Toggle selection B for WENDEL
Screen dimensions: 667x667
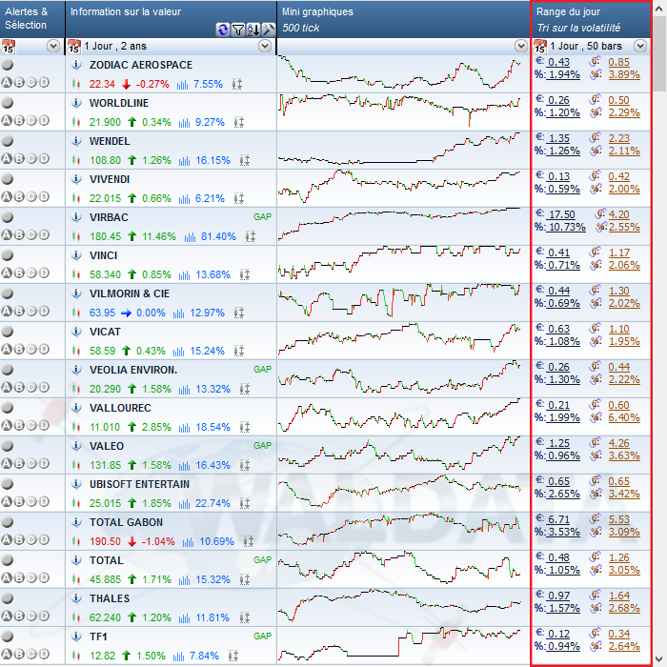(x=19, y=159)
